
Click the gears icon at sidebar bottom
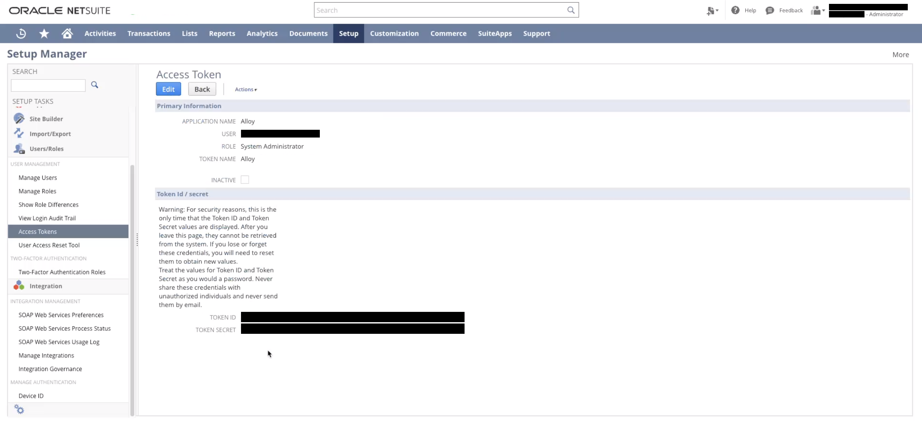coord(19,409)
